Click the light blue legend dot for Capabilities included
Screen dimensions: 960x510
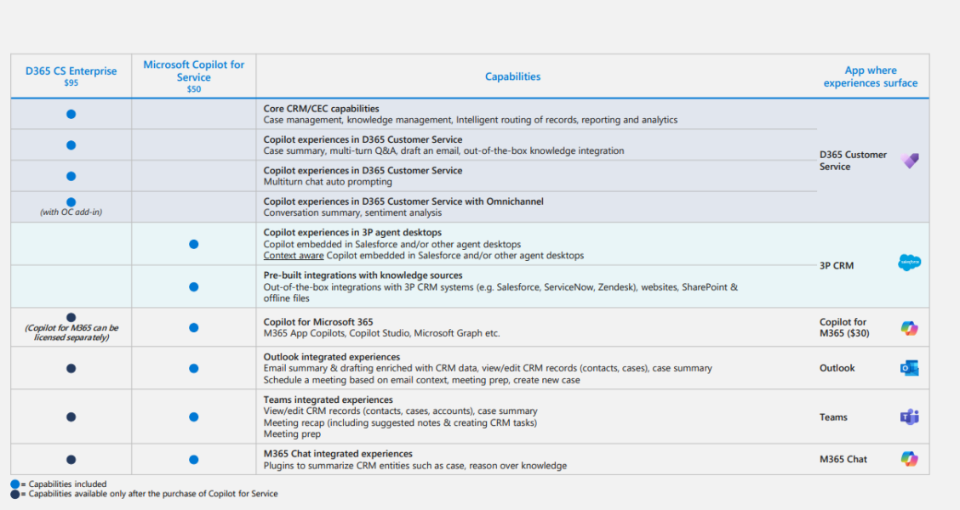pyautogui.click(x=15, y=484)
